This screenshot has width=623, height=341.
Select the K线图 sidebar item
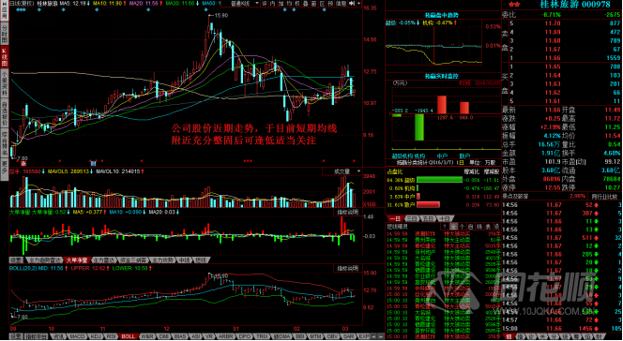(5, 58)
